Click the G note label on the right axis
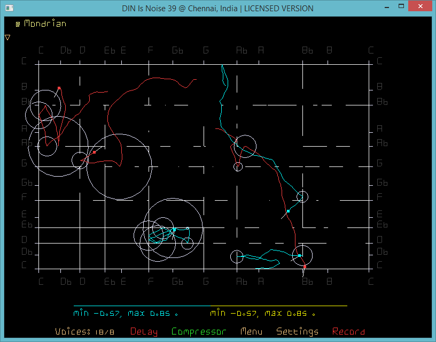The image size is (436, 342). tap(379, 163)
